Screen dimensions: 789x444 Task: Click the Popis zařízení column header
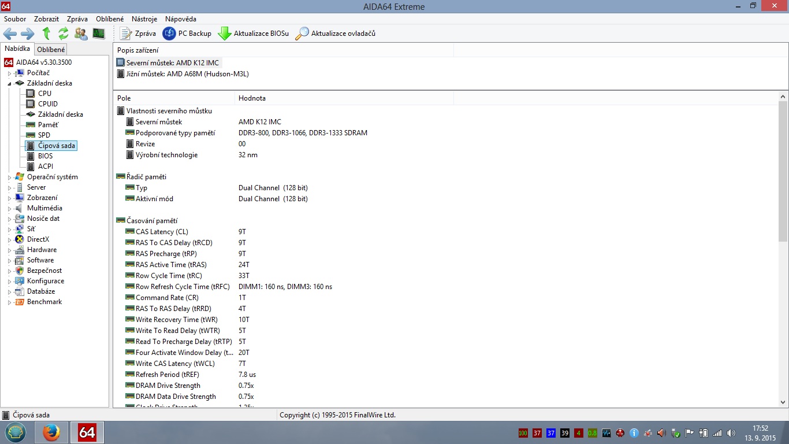(x=284, y=50)
